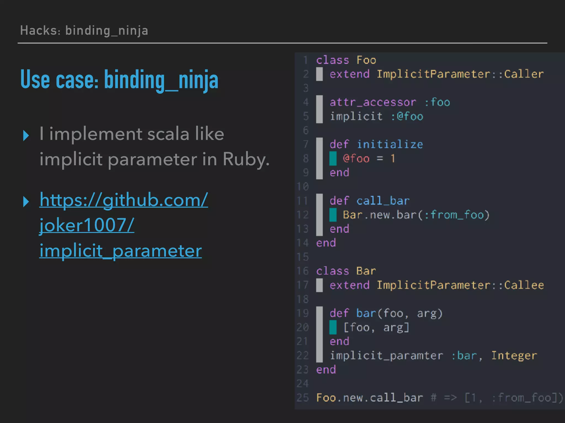This screenshot has height=423, width=565.
Task: Click the 'Hacks: binding_ninja' header text
Action: 84,31
